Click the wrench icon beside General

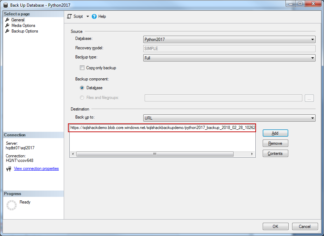point(7,20)
